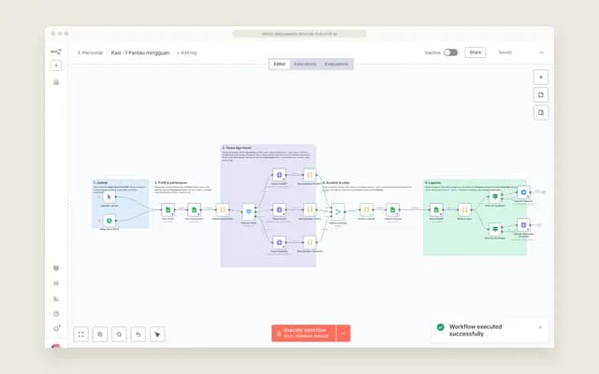Select the merge node joining three branches
The image size is (599, 374).
pos(338,212)
